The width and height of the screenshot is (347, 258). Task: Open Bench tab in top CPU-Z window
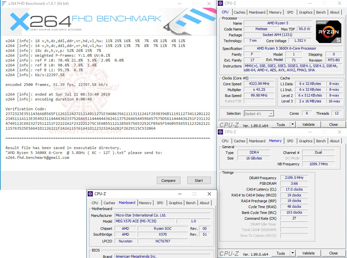321,12
